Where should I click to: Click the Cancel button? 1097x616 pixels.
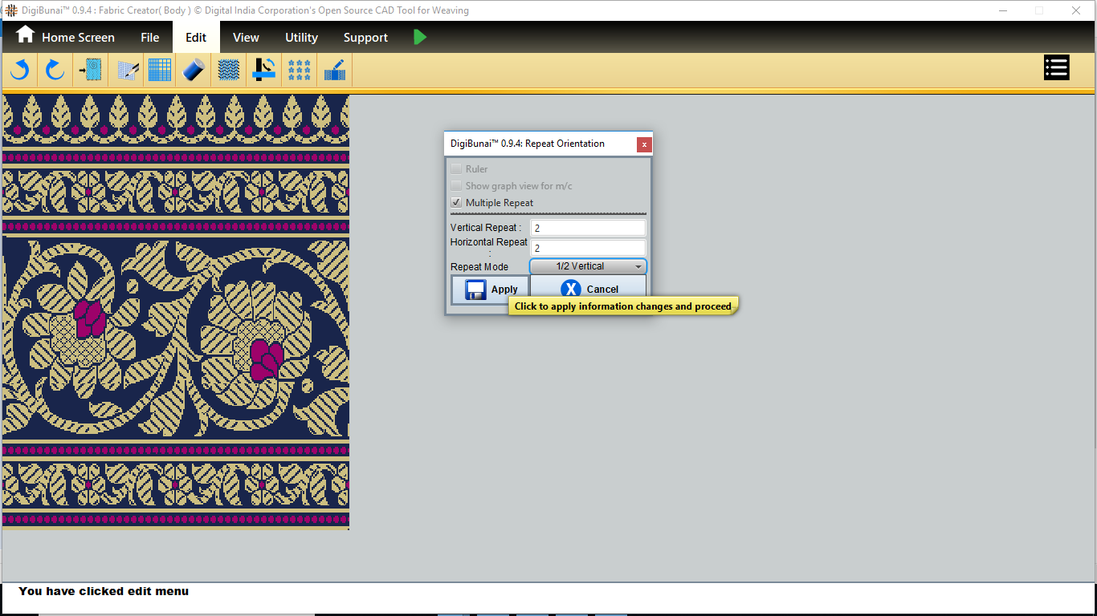pos(588,290)
